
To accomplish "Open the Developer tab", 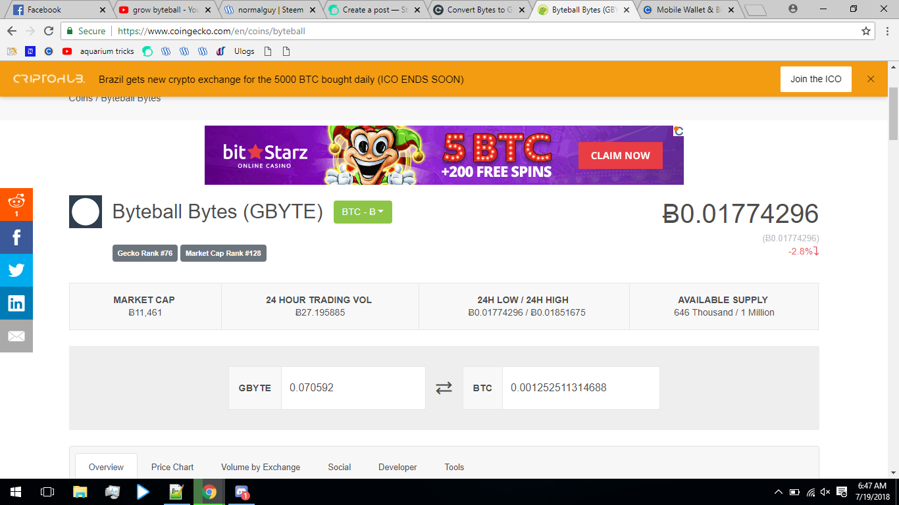I will pos(398,467).
